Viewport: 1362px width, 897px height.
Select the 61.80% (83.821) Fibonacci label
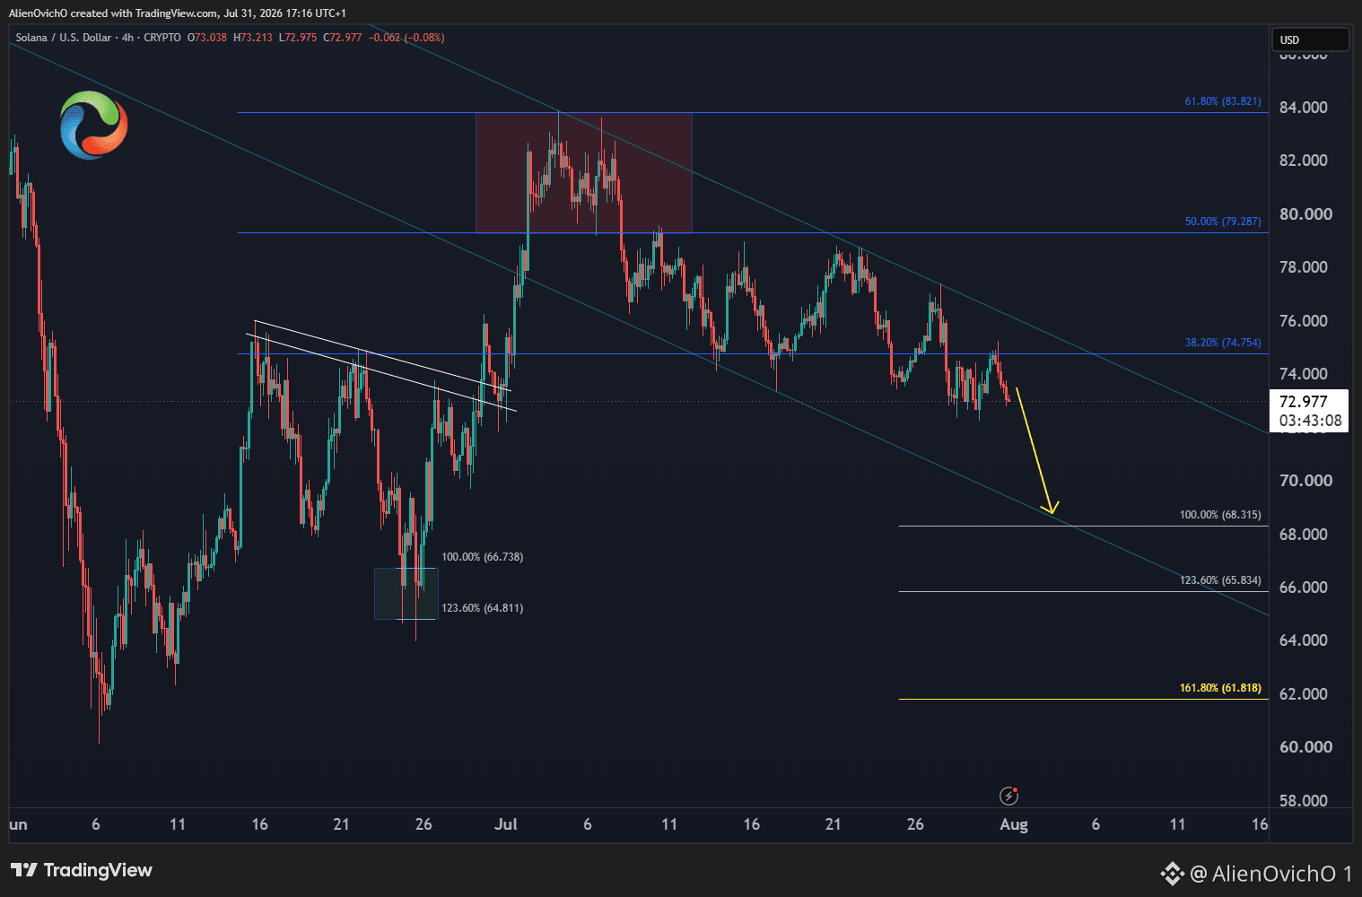click(x=1222, y=101)
